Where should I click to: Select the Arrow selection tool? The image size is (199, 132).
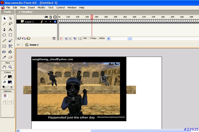[4, 18]
